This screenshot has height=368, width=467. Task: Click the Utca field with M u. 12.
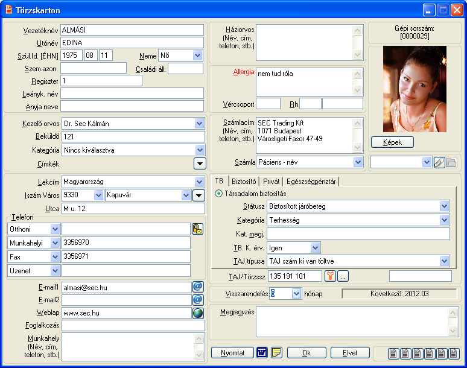[133, 208]
